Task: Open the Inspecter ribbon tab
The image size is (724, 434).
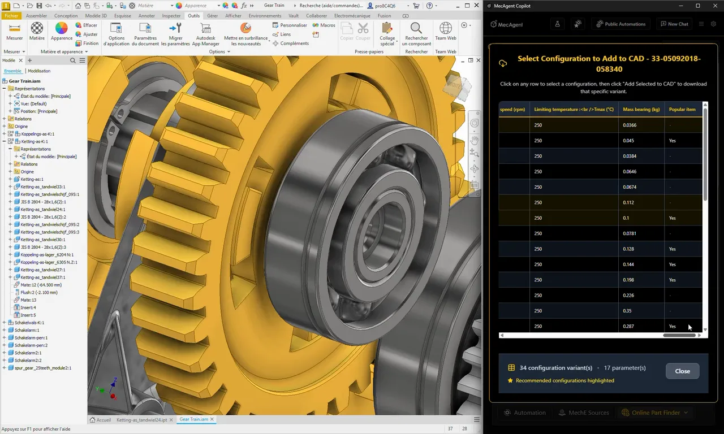Action: tap(171, 16)
